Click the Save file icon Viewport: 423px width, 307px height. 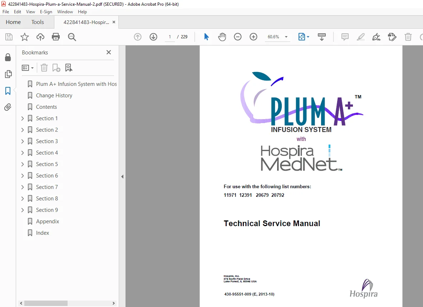coord(9,37)
